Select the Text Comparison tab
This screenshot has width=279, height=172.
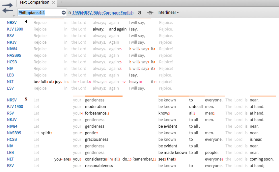pos(34,2)
